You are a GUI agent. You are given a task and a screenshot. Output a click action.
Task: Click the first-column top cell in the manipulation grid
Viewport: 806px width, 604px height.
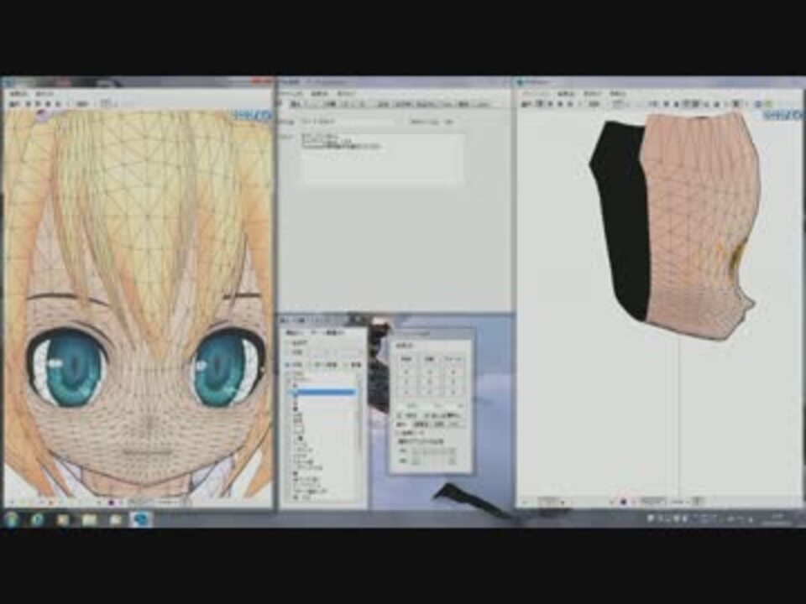point(406,371)
